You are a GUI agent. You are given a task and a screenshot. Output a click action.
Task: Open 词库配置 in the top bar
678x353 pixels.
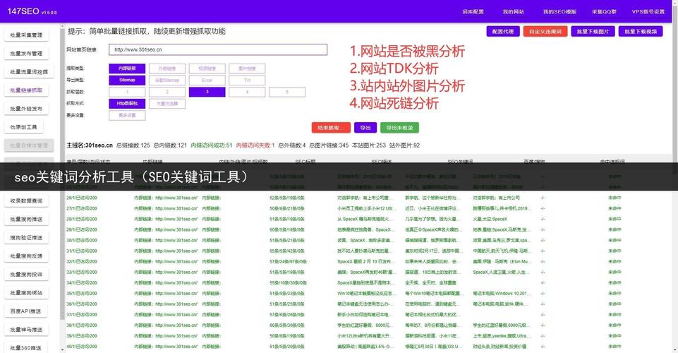tap(473, 12)
